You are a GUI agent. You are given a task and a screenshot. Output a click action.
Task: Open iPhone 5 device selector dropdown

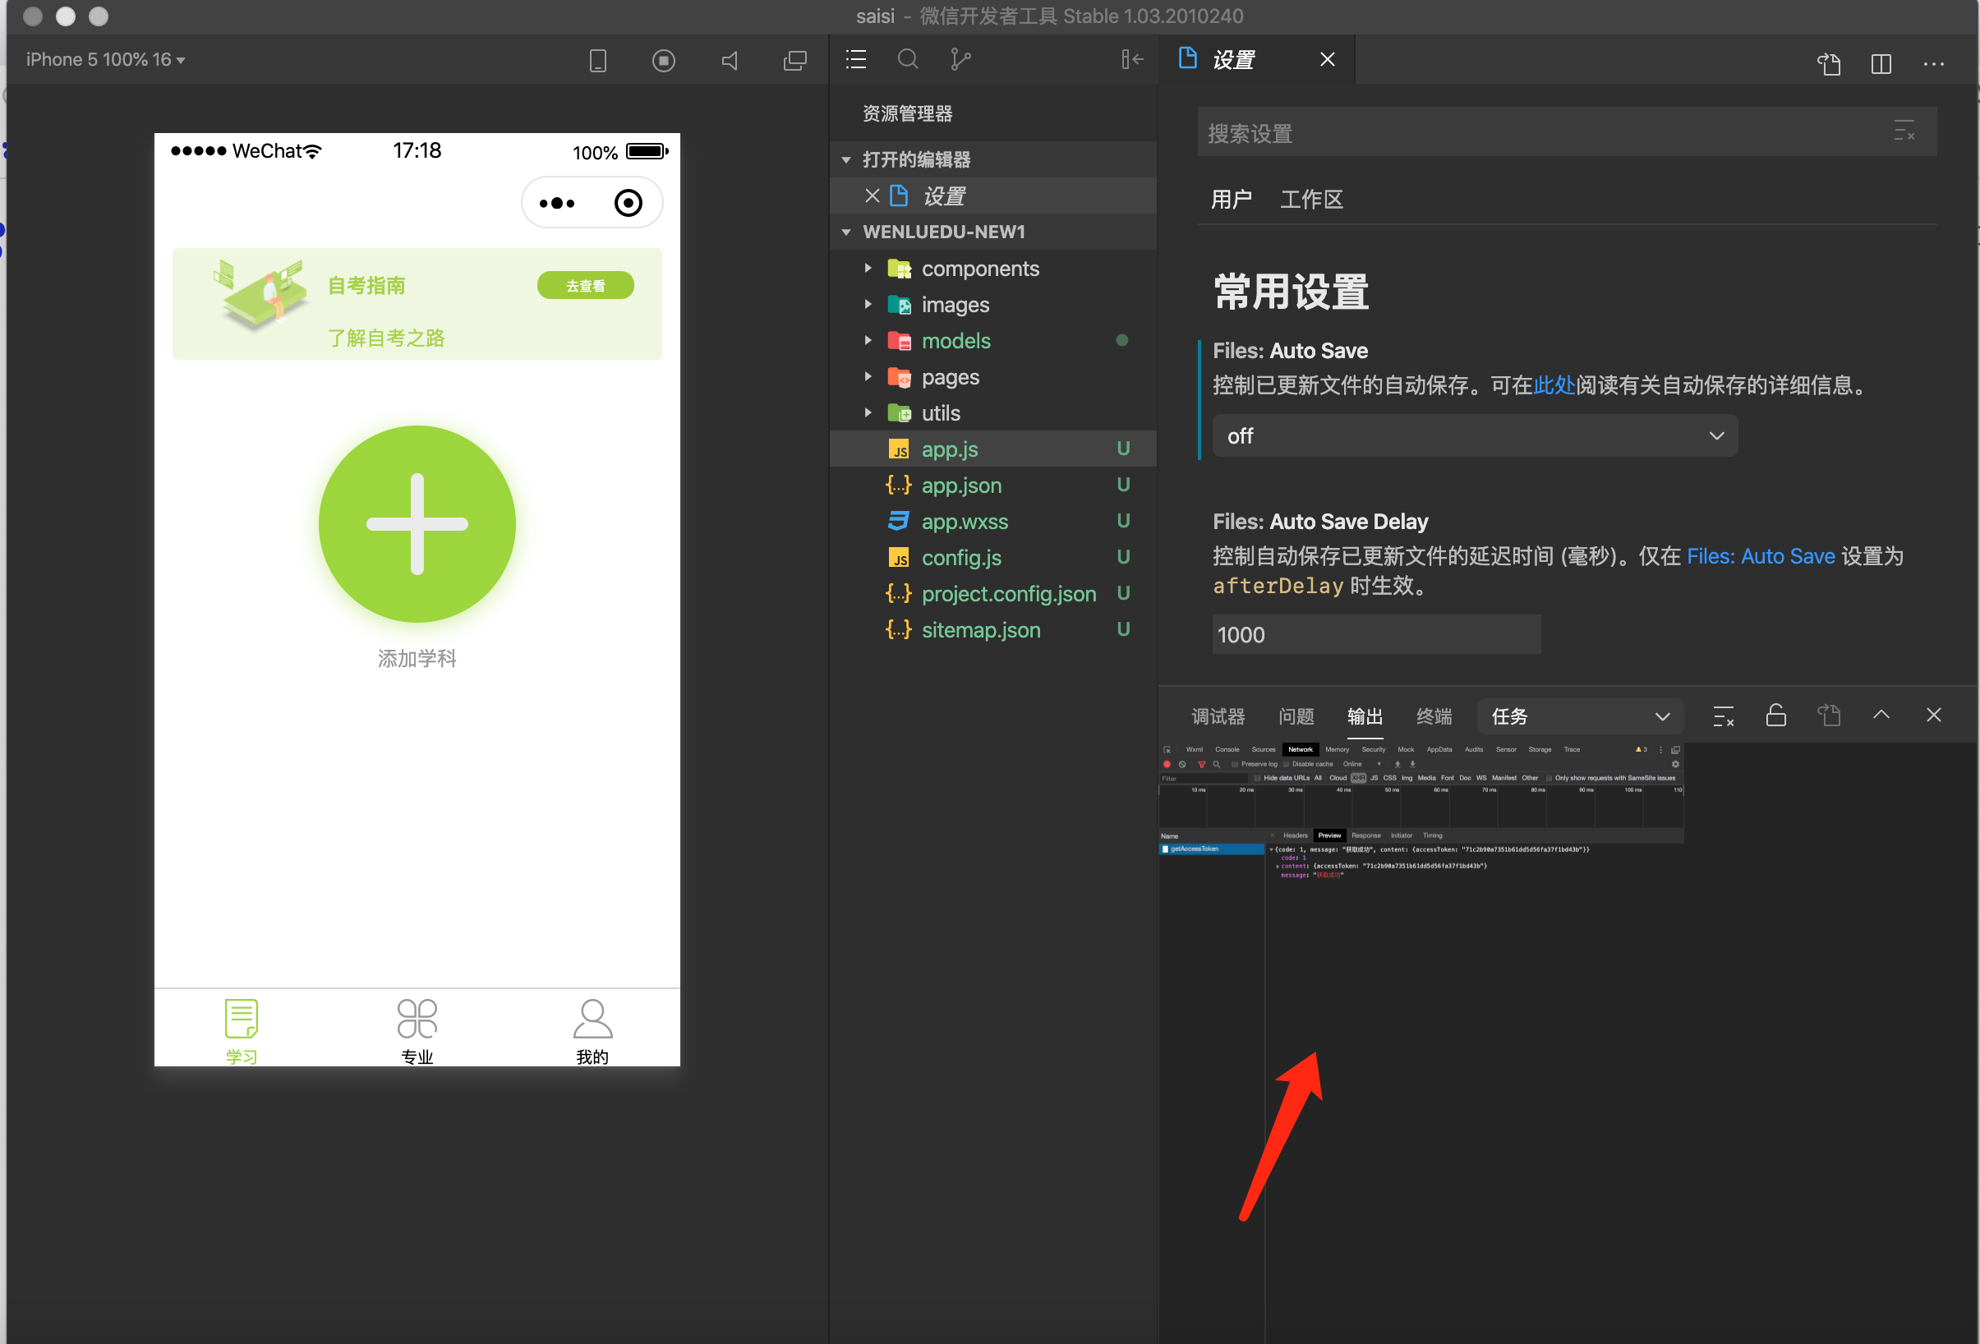point(106,60)
